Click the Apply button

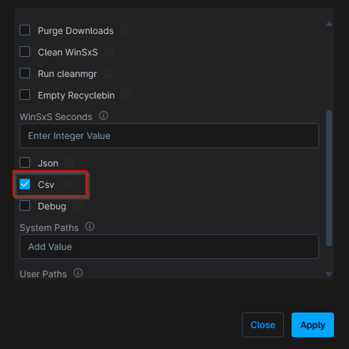tap(312, 325)
